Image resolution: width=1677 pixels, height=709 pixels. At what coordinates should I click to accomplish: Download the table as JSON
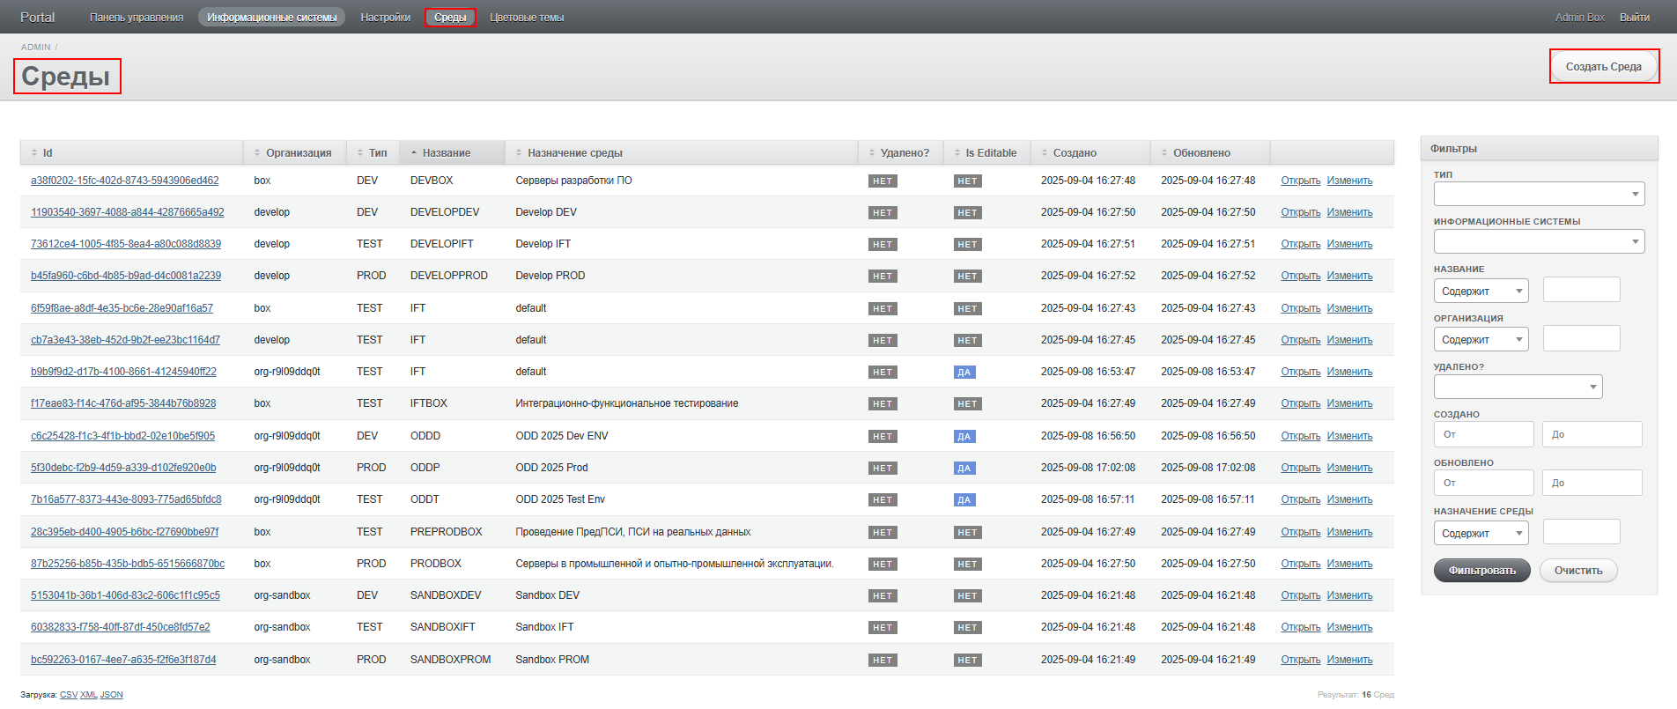coord(112,695)
